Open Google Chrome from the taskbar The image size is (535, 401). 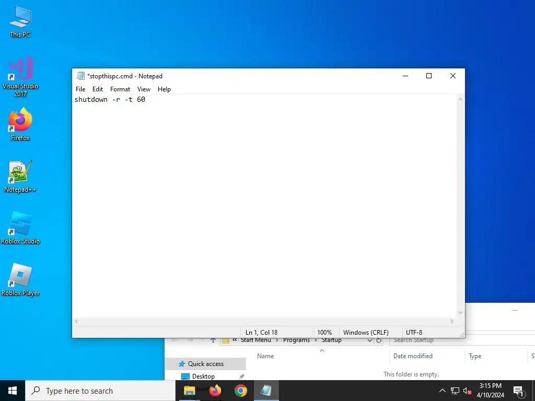tap(240, 391)
